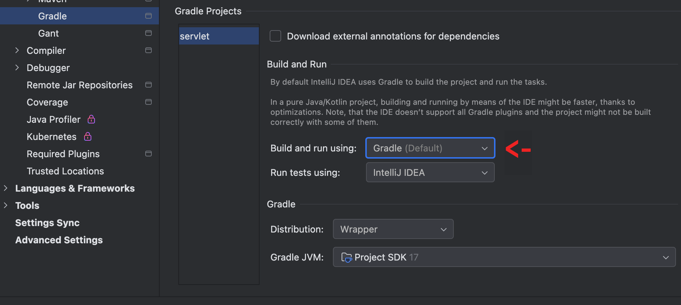Click the project-level icon beside Coverage

(x=148, y=102)
